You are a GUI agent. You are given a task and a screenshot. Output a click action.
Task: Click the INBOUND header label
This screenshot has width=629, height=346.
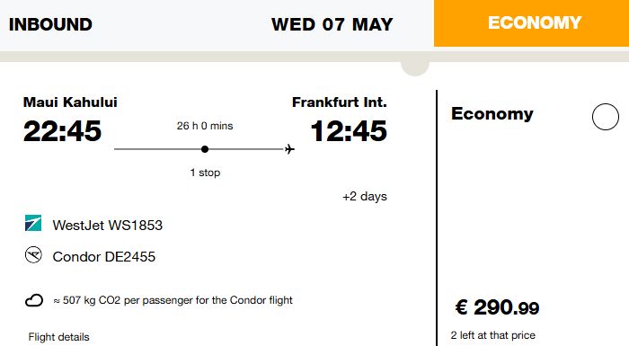pos(50,24)
